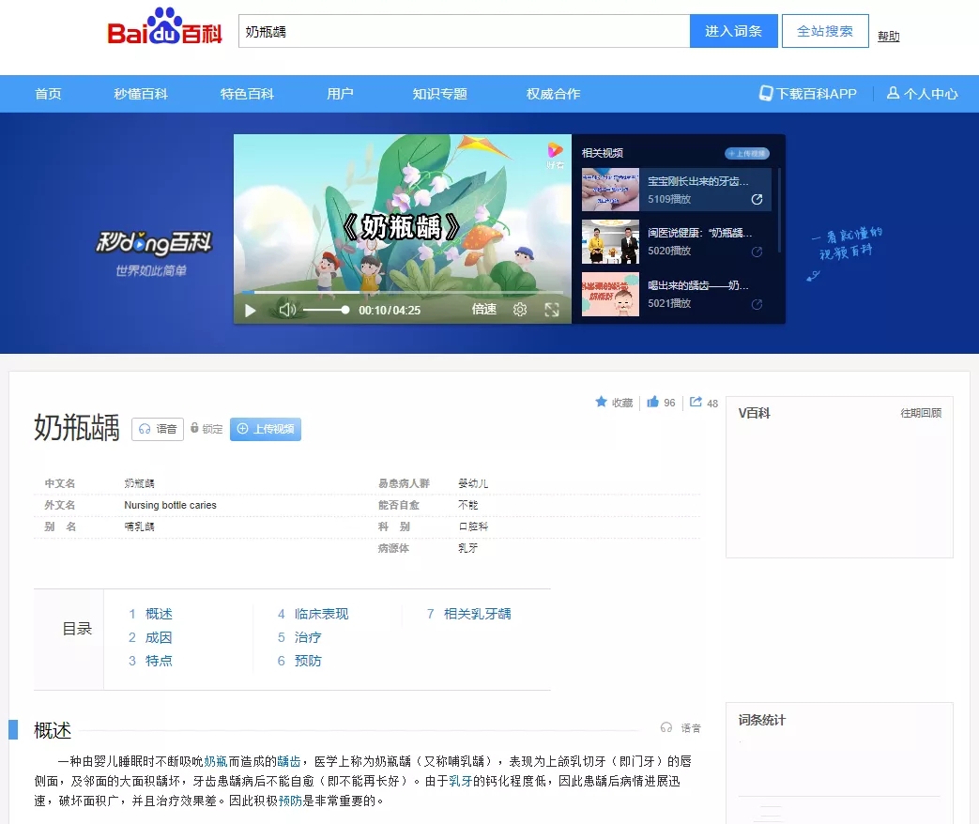Favorite the entry with the star icon
The width and height of the screenshot is (979, 824).
(x=602, y=403)
